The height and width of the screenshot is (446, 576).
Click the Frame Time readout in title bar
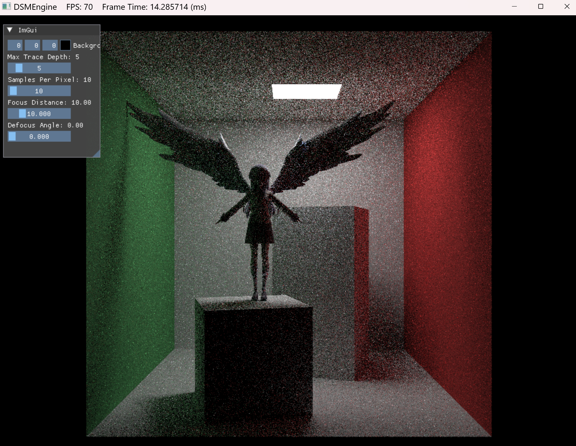(x=154, y=7)
